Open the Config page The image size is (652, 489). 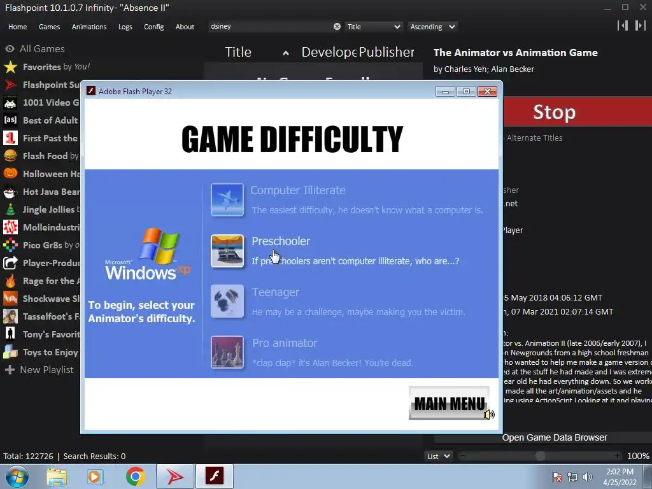pyautogui.click(x=154, y=27)
